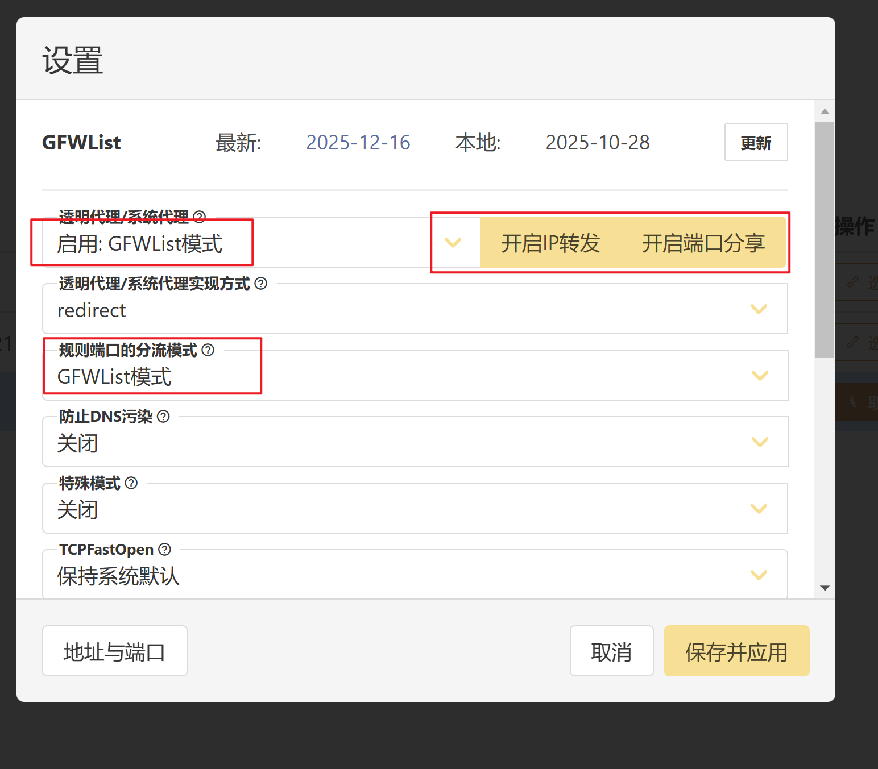Show help for 特殊模式 setting

click(131, 483)
